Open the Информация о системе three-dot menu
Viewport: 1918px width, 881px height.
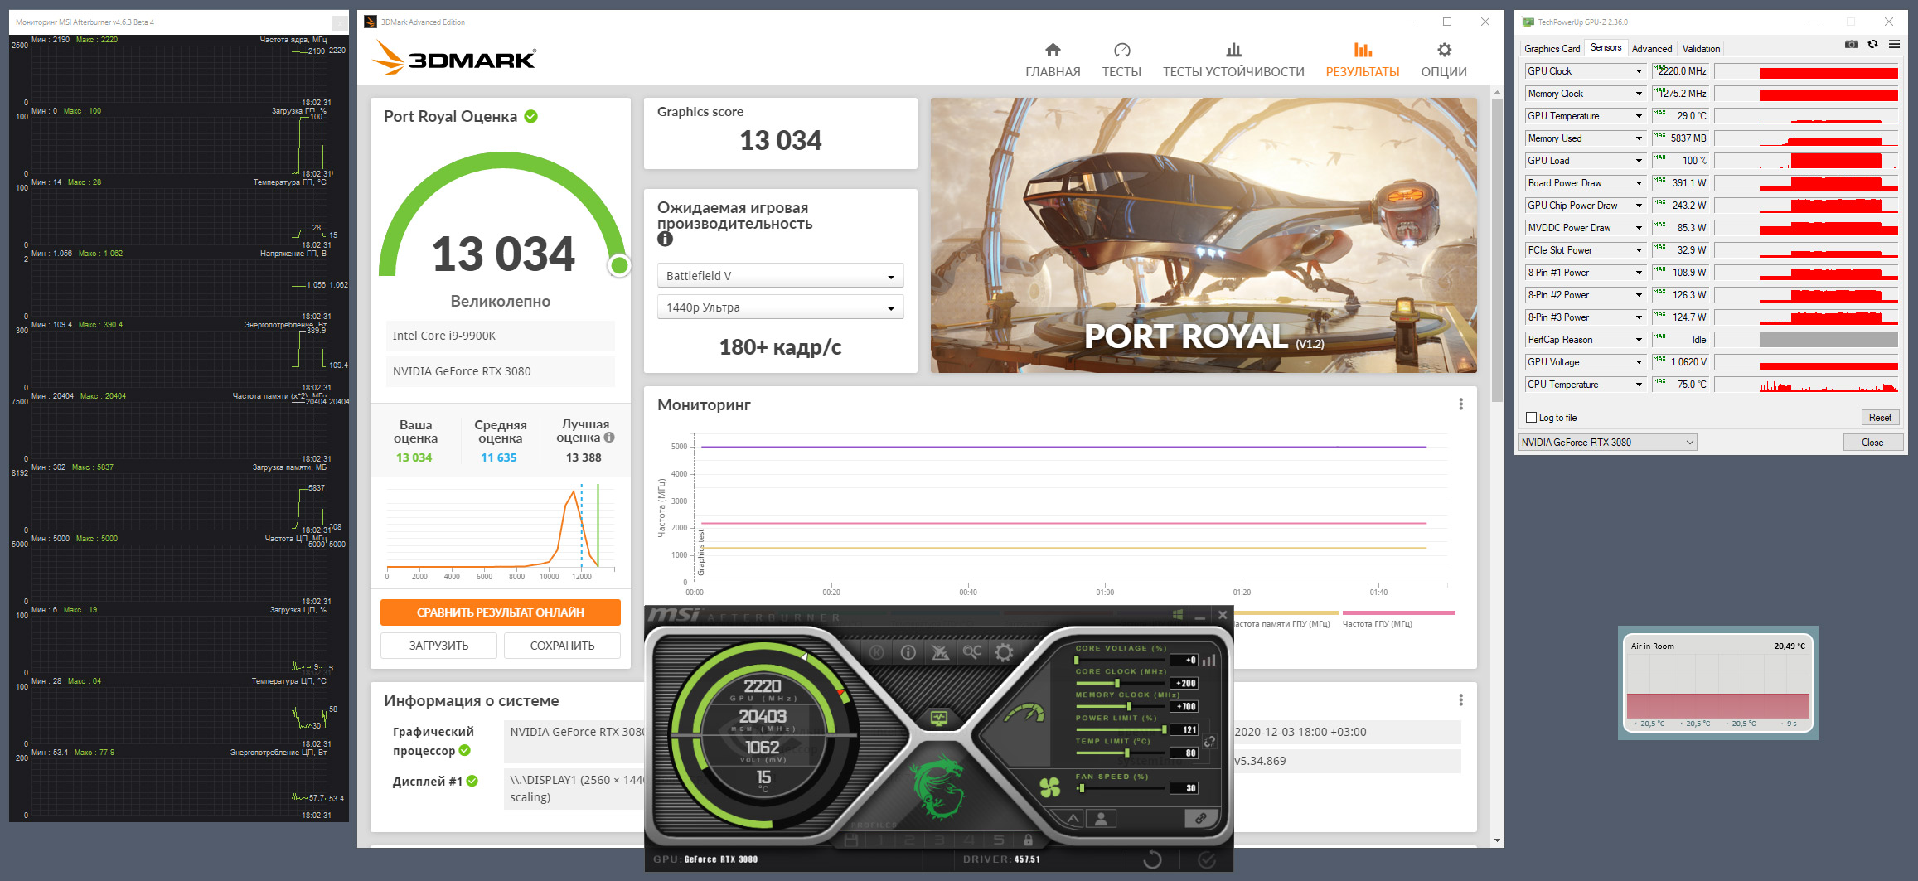(x=1460, y=700)
